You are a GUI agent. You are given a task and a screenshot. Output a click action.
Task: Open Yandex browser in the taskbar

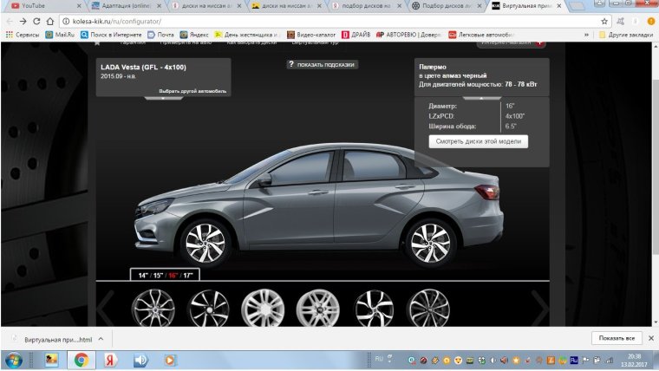pyautogui.click(x=110, y=359)
